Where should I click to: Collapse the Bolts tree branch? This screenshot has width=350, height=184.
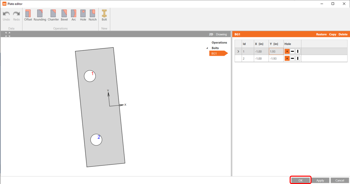[x=207, y=48]
